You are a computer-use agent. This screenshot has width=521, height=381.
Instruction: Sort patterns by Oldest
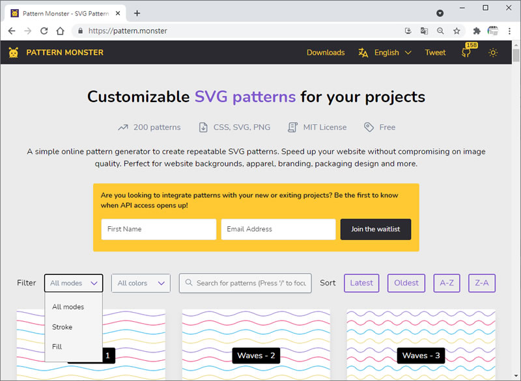[x=406, y=283]
